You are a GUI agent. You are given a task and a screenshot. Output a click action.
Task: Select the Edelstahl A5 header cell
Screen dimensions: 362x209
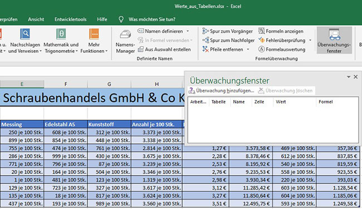pyautogui.click(x=66, y=125)
